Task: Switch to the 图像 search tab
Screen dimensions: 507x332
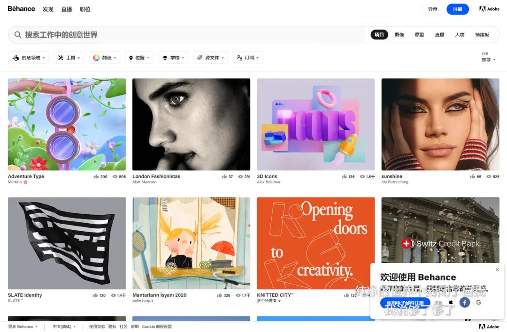Action: pyautogui.click(x=399, y=34)
